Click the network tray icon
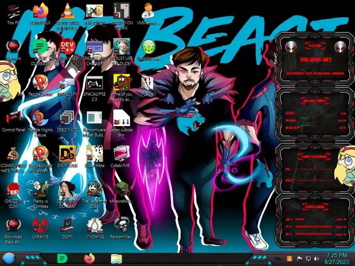This screenshot has width=355, height=266. coord(308,258)
